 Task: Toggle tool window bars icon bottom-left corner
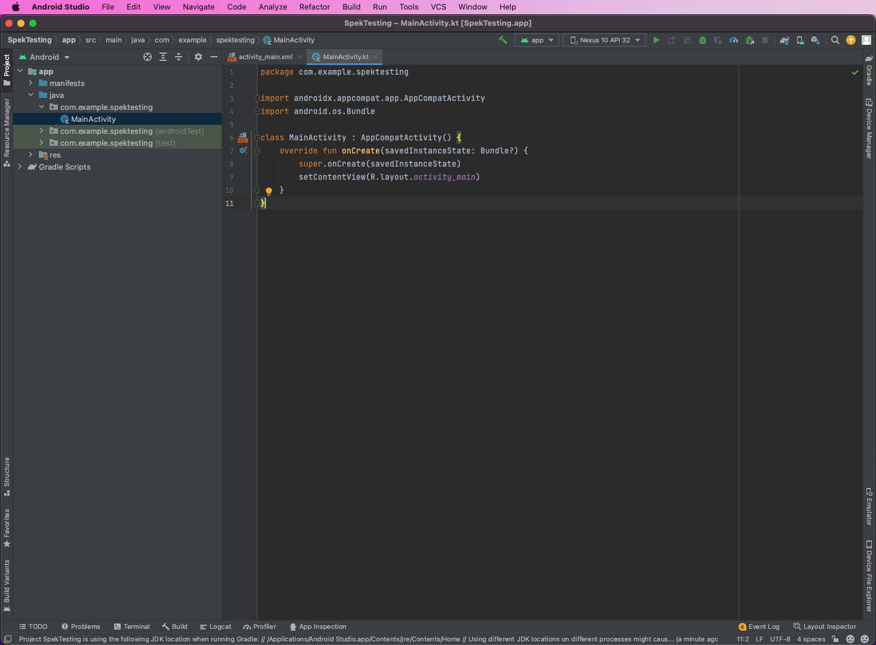coord(8,639)
